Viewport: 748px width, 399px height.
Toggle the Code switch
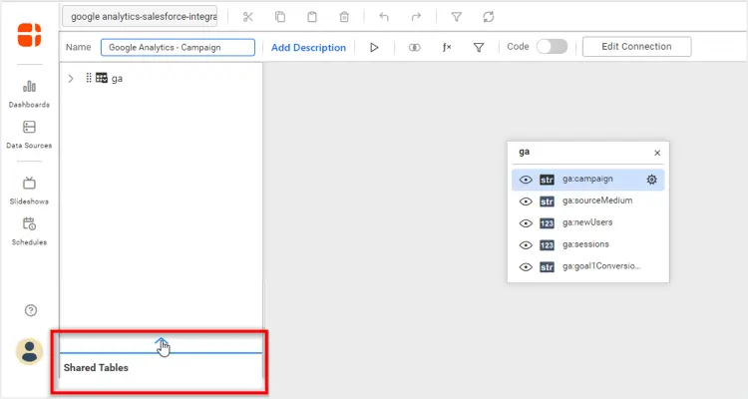551,47
